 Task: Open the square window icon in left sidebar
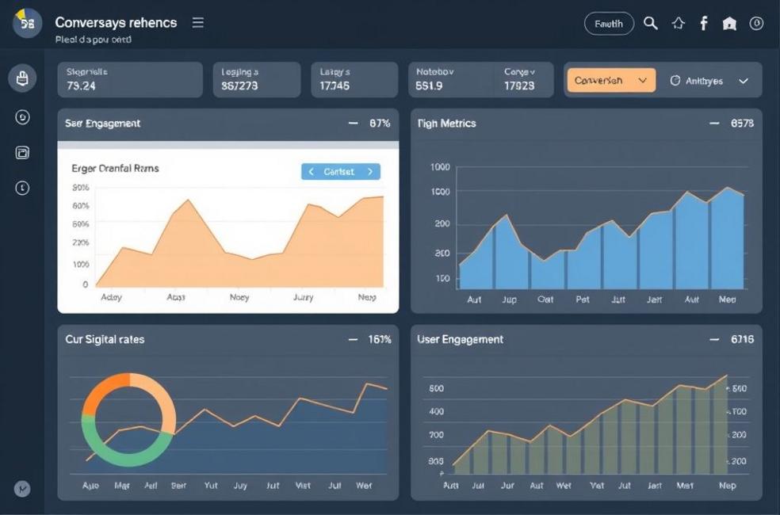point(23,152)
